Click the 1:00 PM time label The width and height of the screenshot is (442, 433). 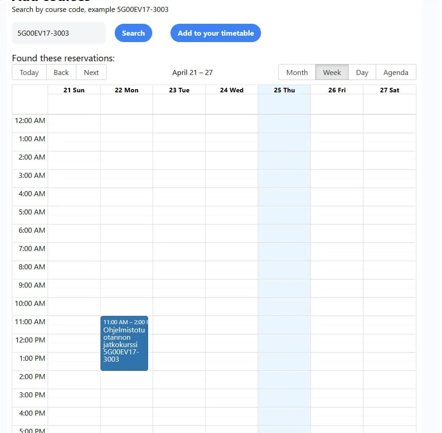(x=32, y=358)
